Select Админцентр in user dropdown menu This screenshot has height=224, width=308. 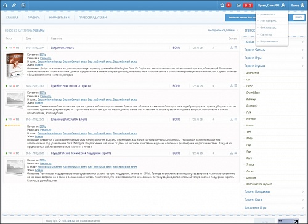[x=267, y=14]
